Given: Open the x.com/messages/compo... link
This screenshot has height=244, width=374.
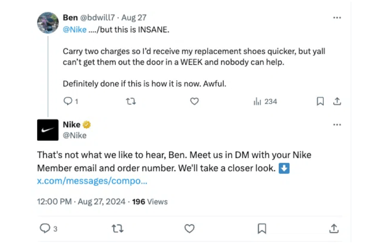Looking at the screenshot, I should tap(92, 181).
